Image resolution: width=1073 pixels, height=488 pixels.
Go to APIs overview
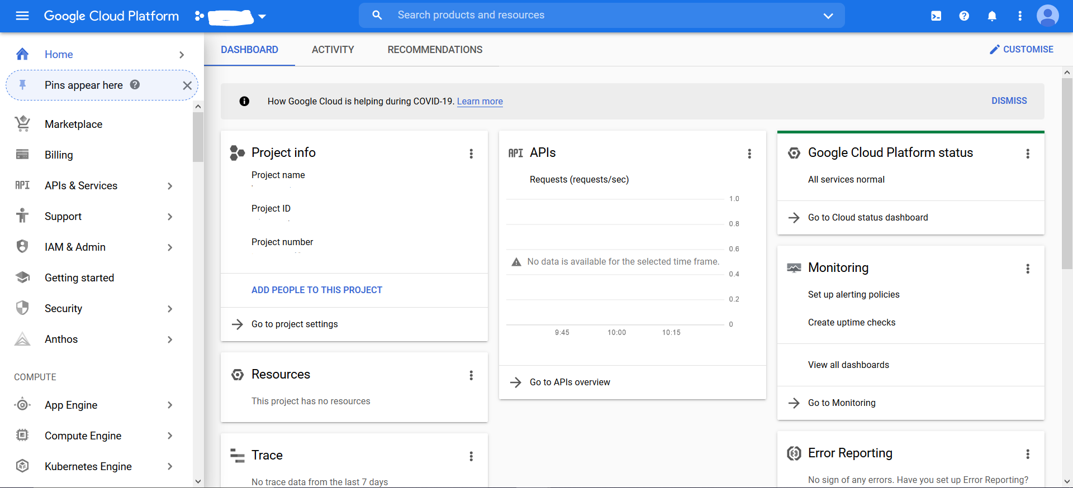click(x=570, y=382)
